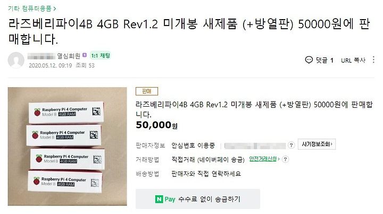Click the listing title in product details

[x=254, y=109]
